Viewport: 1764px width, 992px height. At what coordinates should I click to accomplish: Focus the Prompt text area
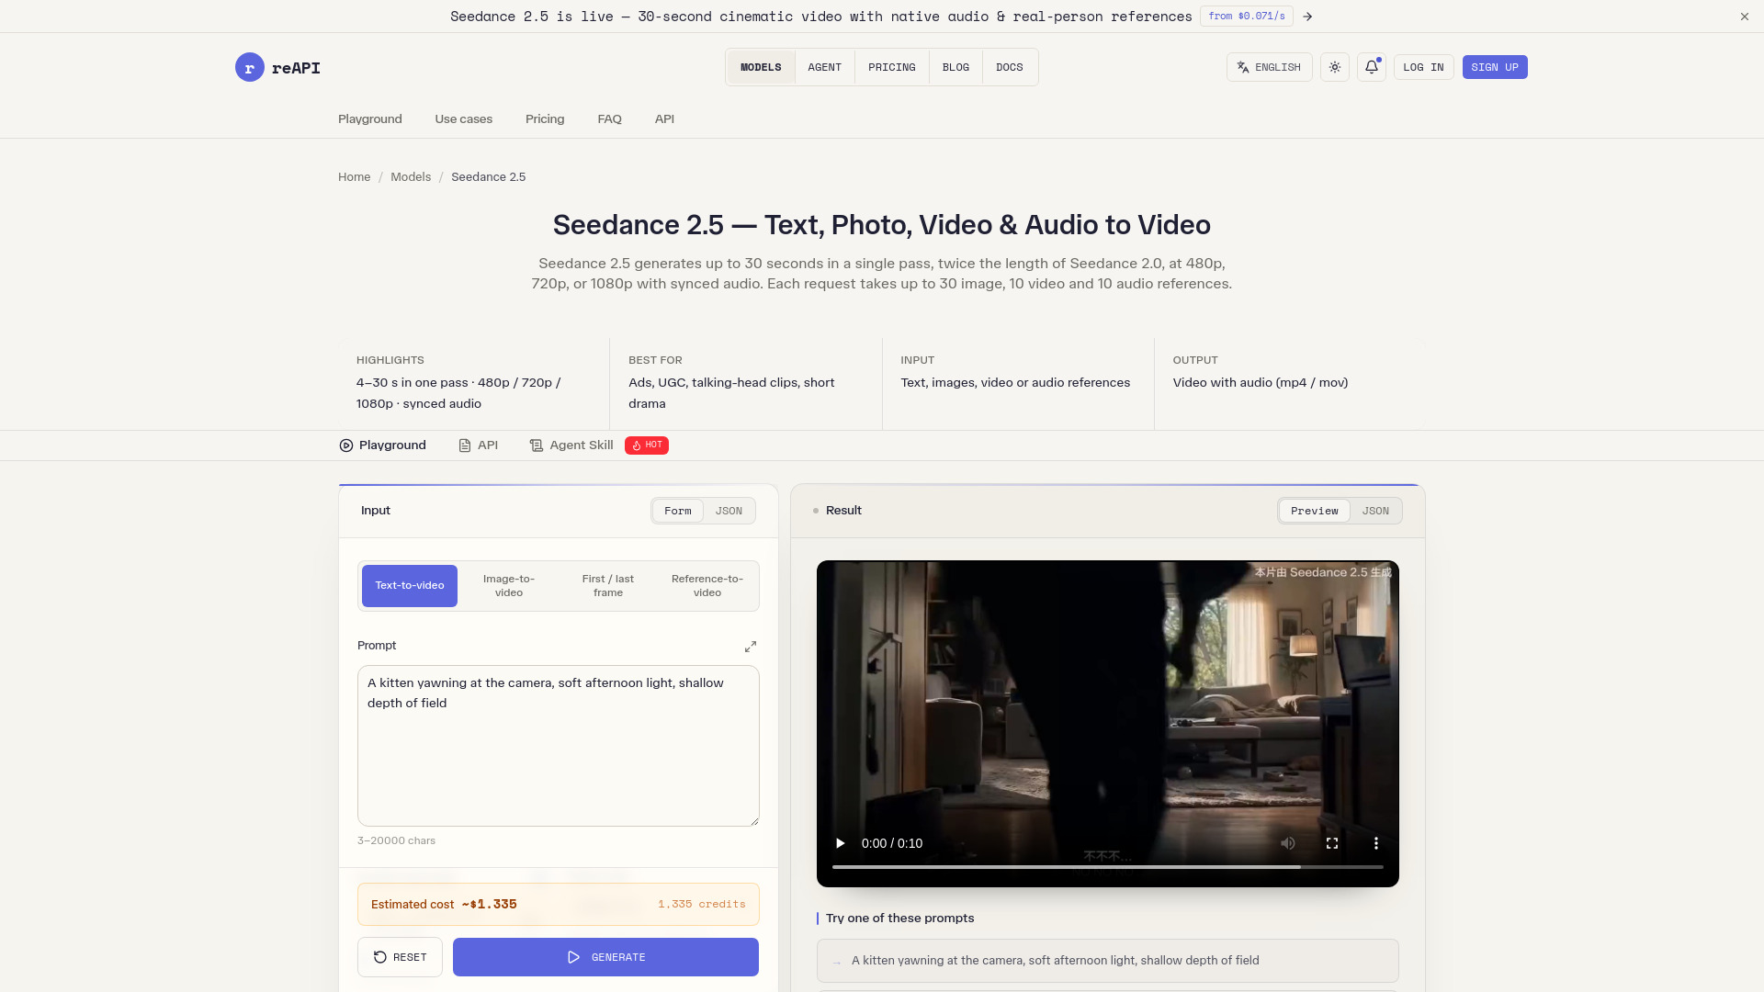click(559, 746)
